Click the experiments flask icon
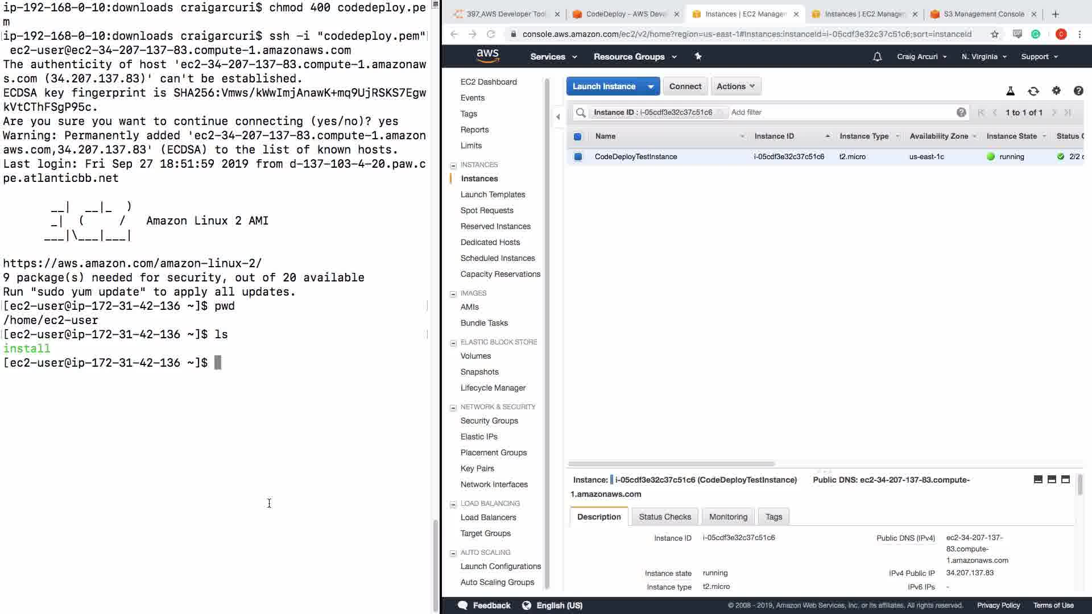The image size is (1092, 614). 1011,91
